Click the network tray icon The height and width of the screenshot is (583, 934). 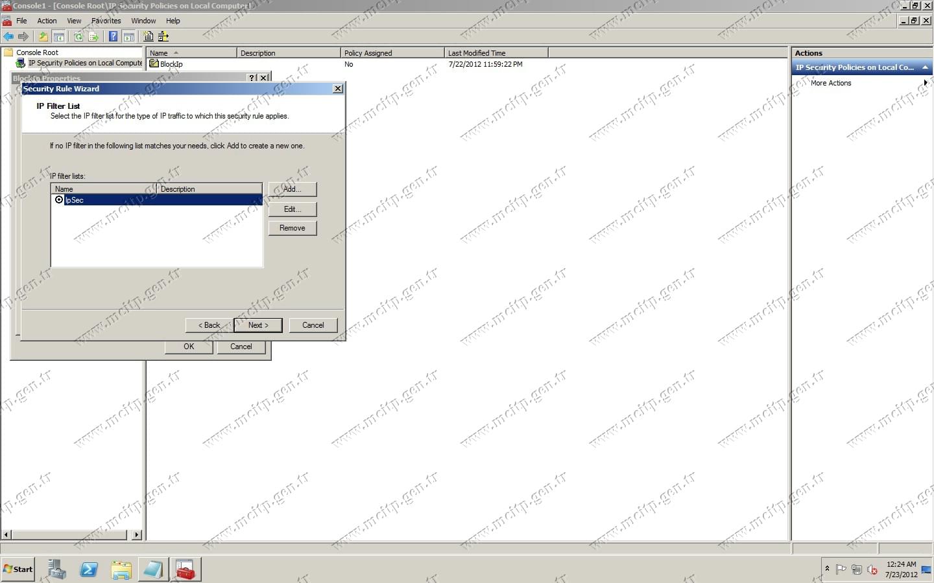click(857, 569)
